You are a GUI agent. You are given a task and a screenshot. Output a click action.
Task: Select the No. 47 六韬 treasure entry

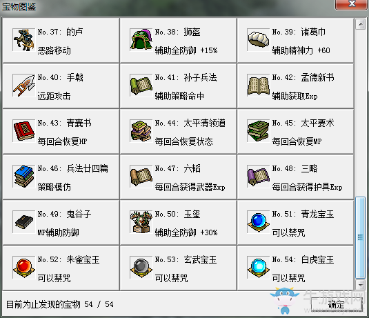pyautogui.click(x=178, y=177)
